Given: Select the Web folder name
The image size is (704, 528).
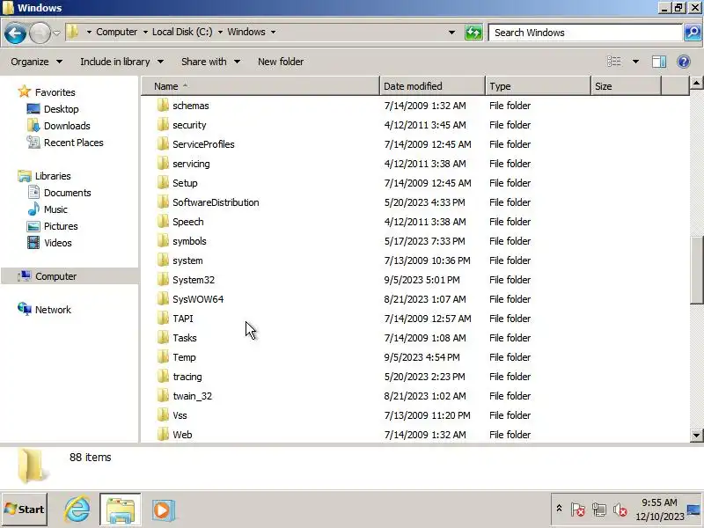Looking at the screenshot, I should tap(182, 435).
